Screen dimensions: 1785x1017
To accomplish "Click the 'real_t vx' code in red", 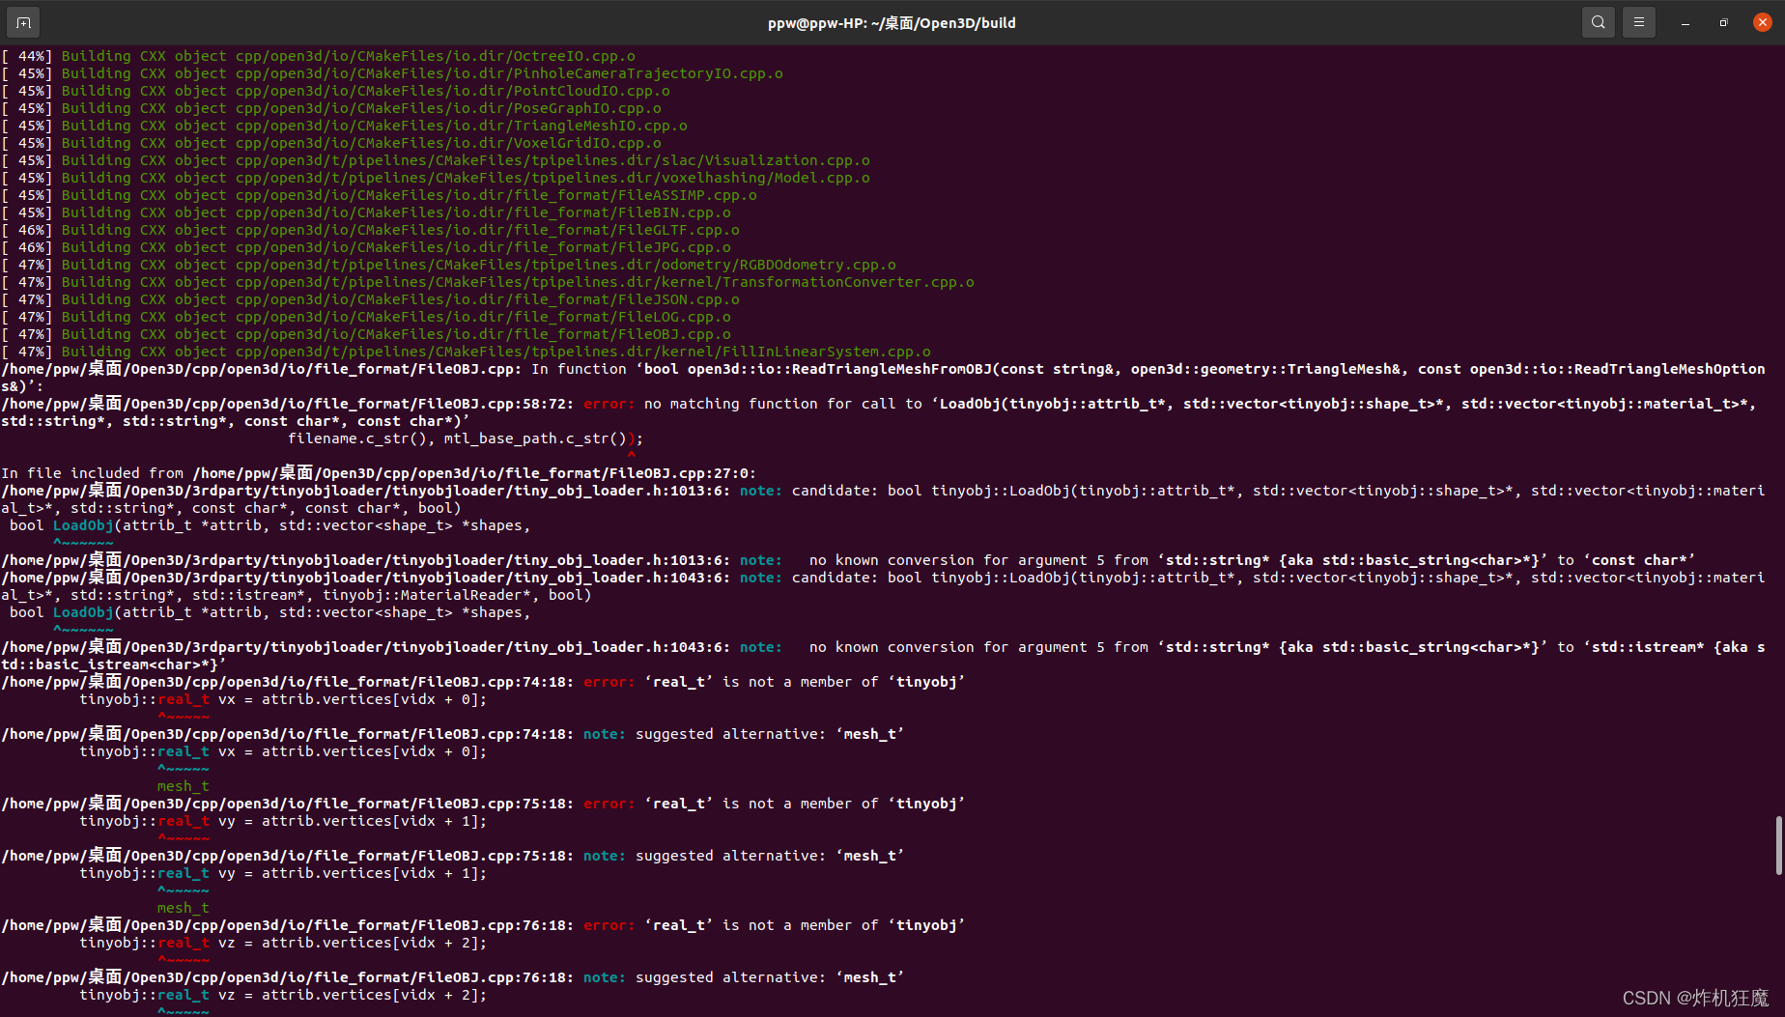I will [x=283, y=699].
